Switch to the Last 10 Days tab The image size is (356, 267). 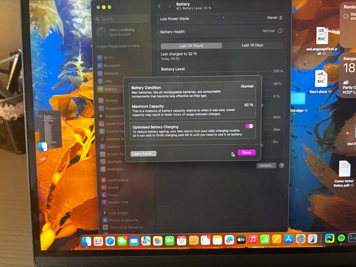252,45
